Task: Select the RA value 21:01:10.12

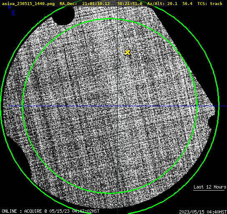Action: click(96, 4)
